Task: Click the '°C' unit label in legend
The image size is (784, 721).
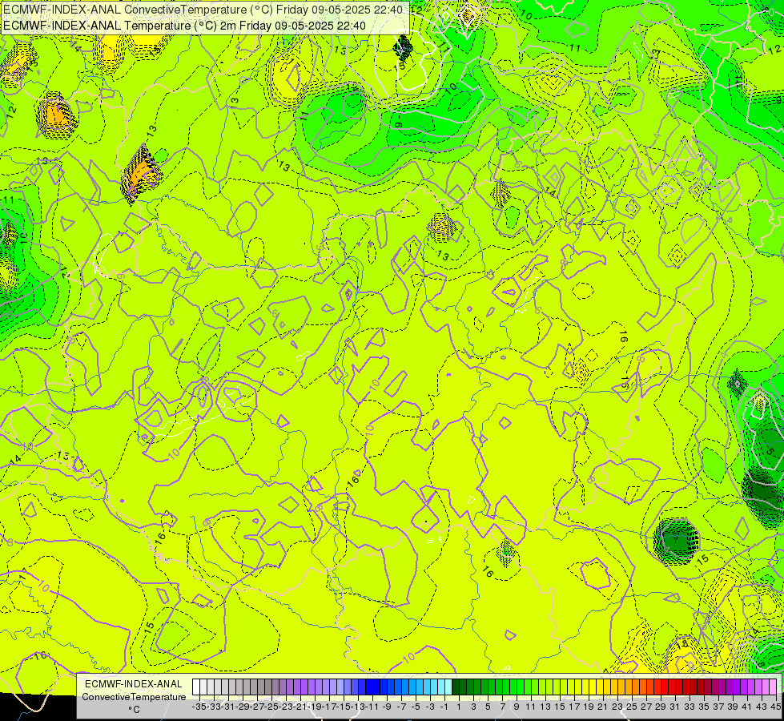Action: [x=134, y=709]
